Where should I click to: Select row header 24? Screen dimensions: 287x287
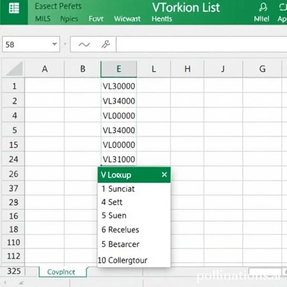pyautogui.click(x=13, y=159)
